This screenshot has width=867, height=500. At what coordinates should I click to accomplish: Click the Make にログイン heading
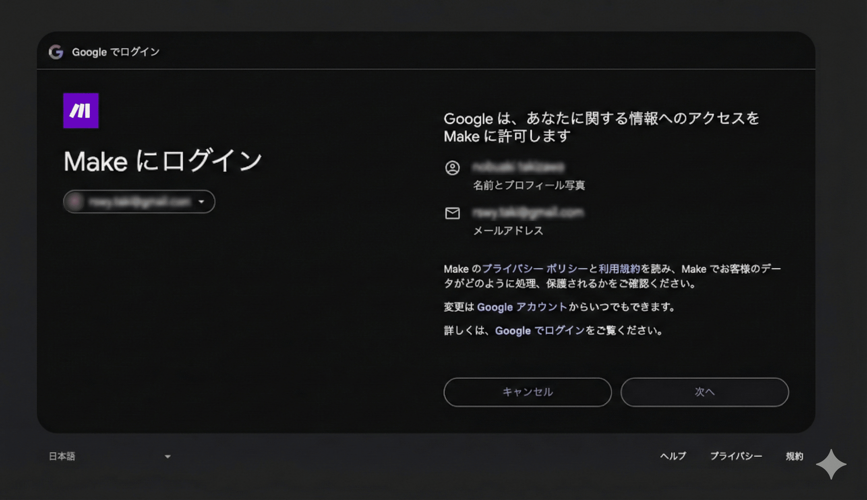163,161
